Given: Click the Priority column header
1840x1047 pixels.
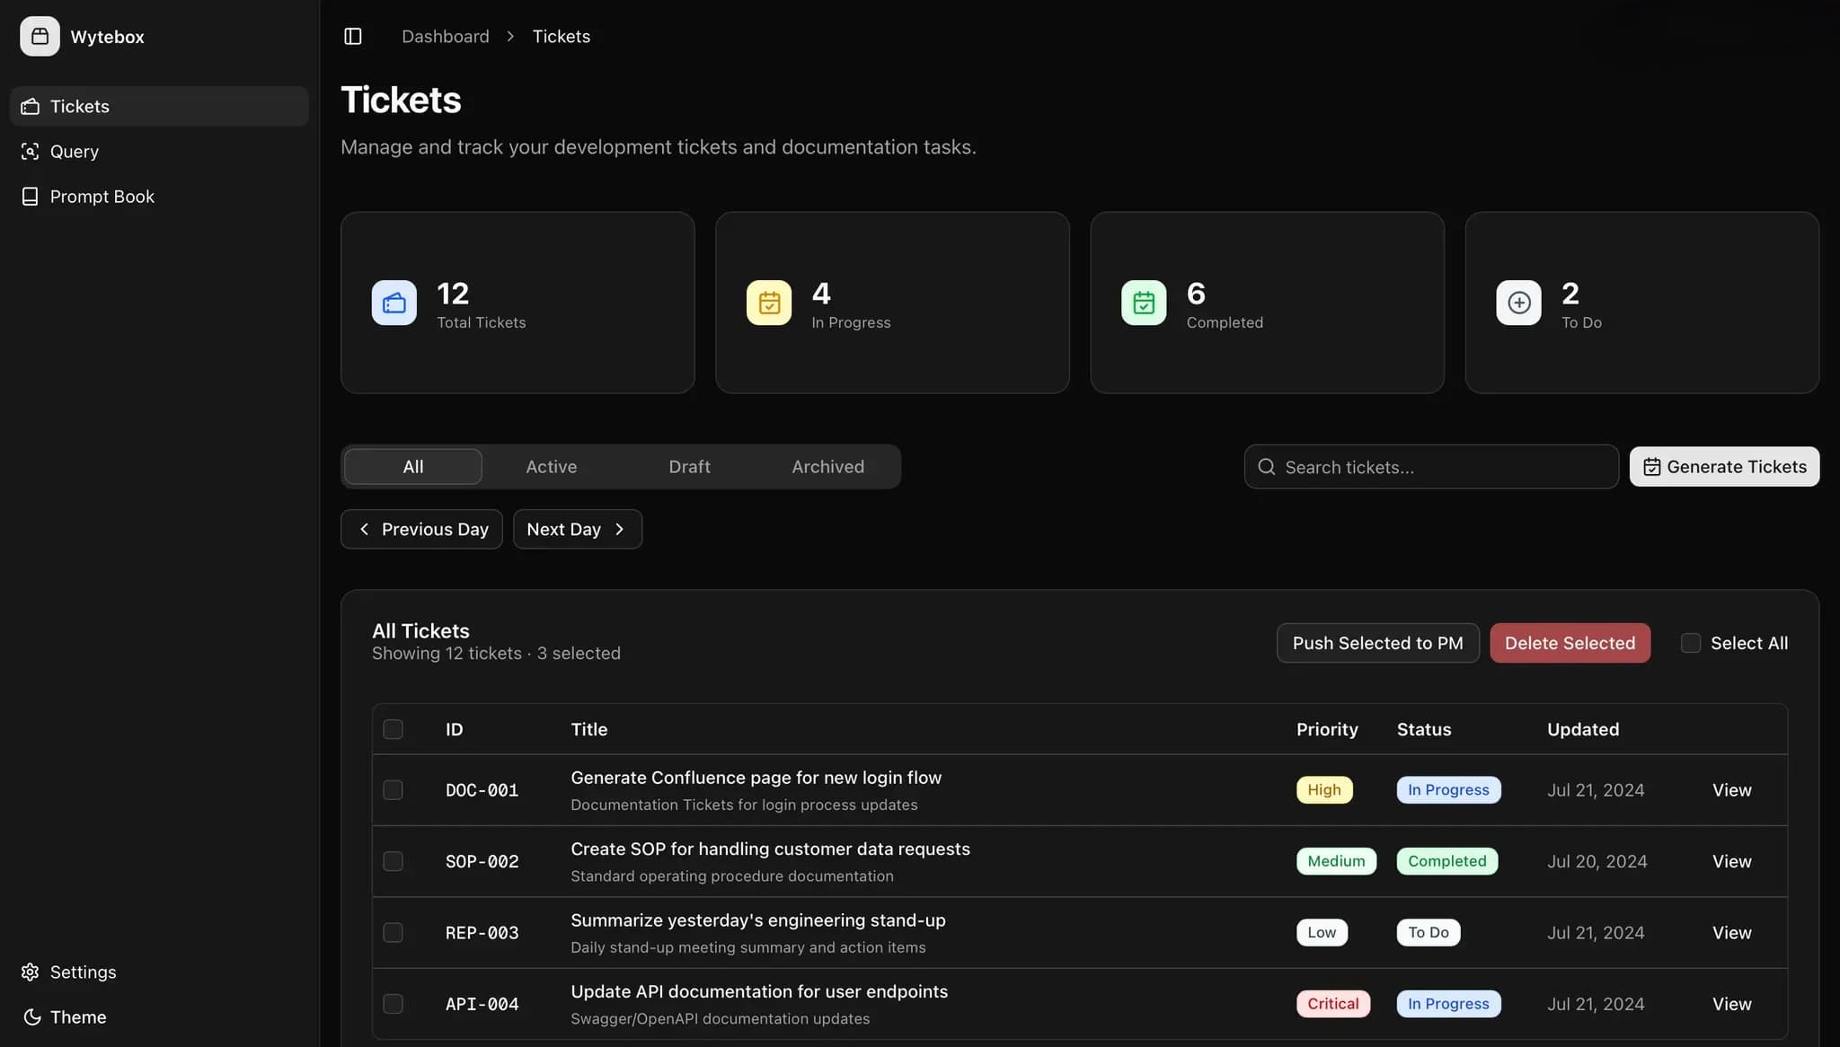Looking at the screenshot, I should [1327, 729].
